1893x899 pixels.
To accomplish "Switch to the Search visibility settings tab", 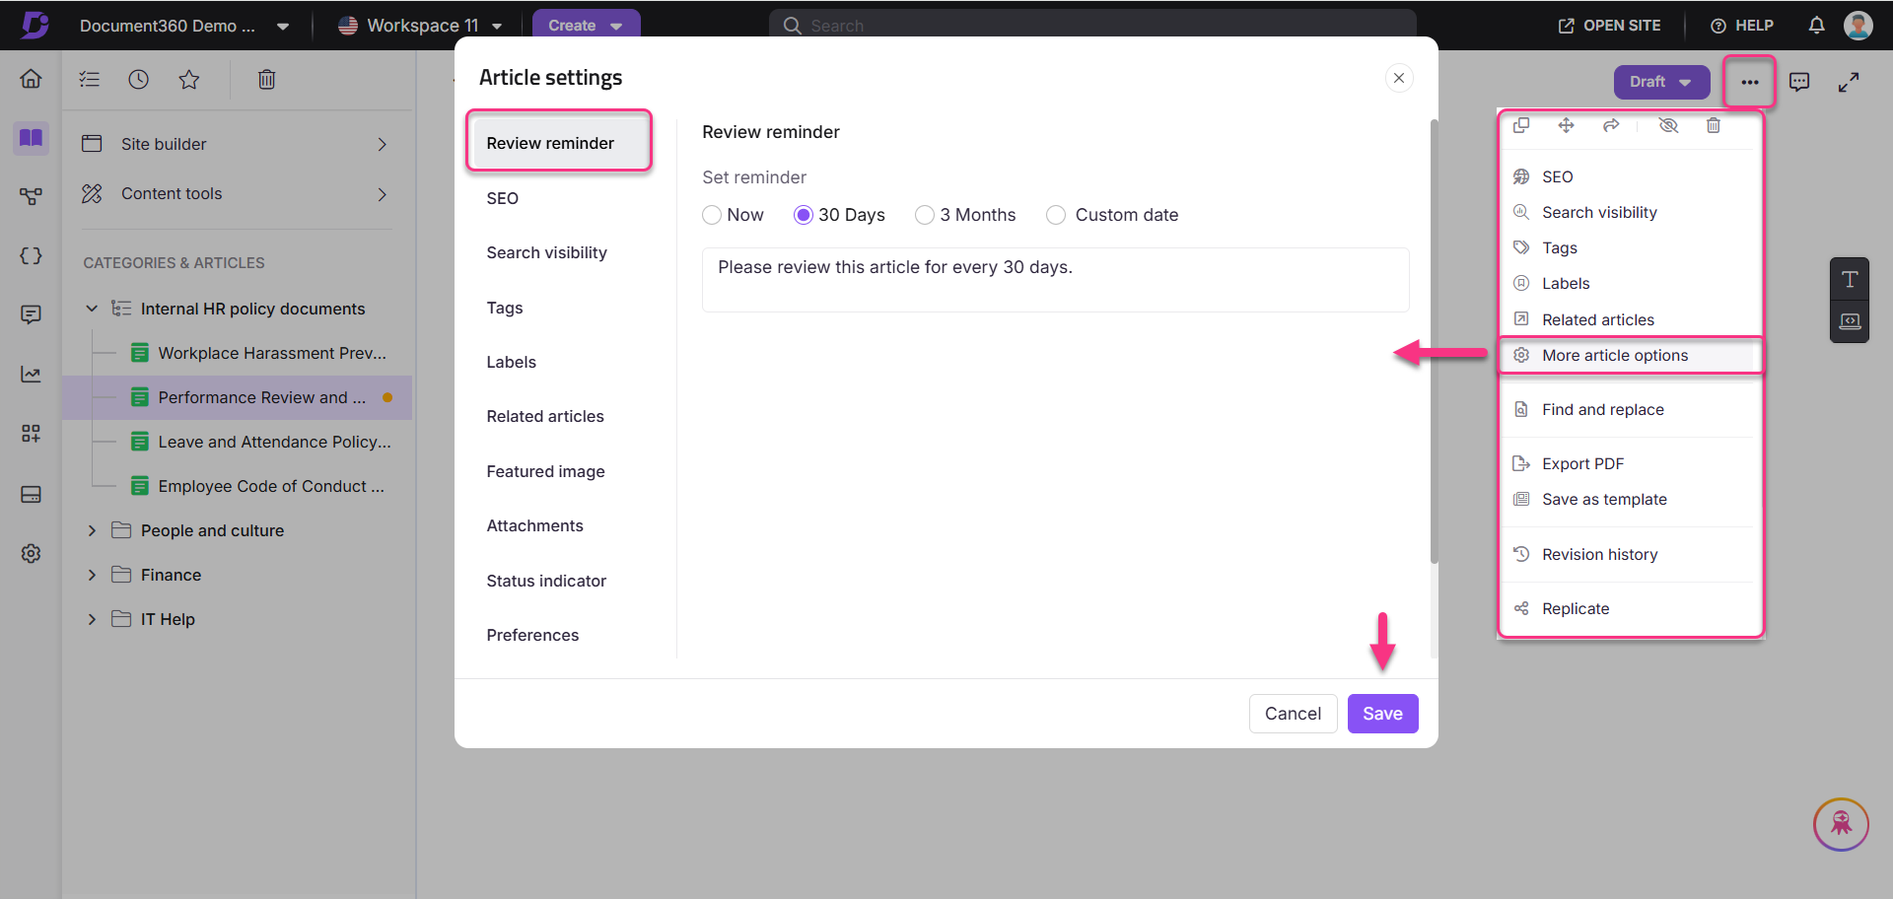I will tap(546, 253).
